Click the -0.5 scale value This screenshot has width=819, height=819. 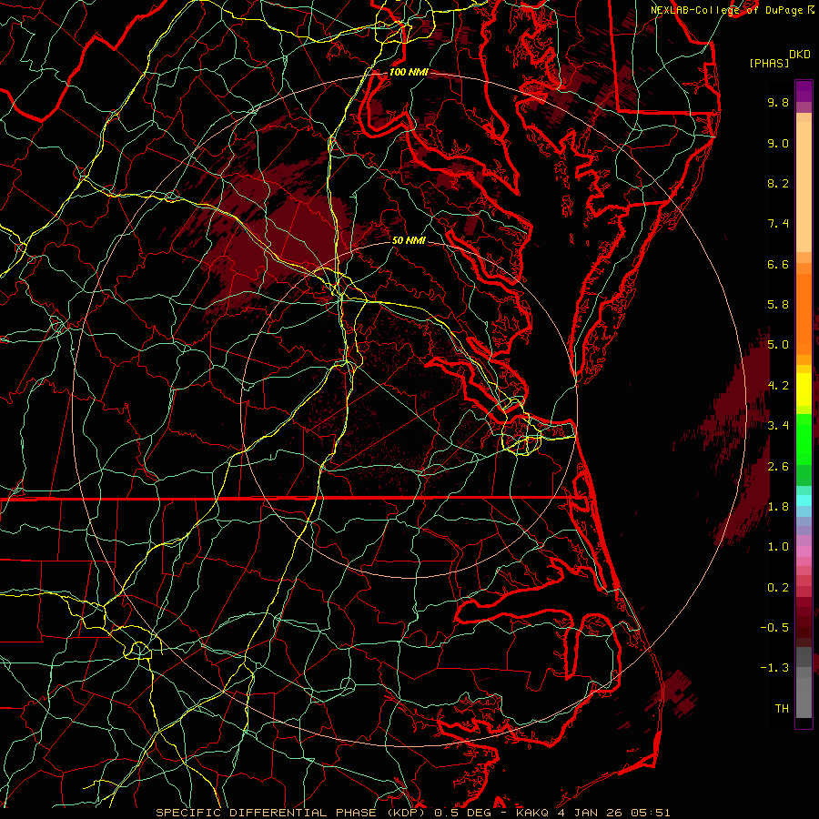774,628
